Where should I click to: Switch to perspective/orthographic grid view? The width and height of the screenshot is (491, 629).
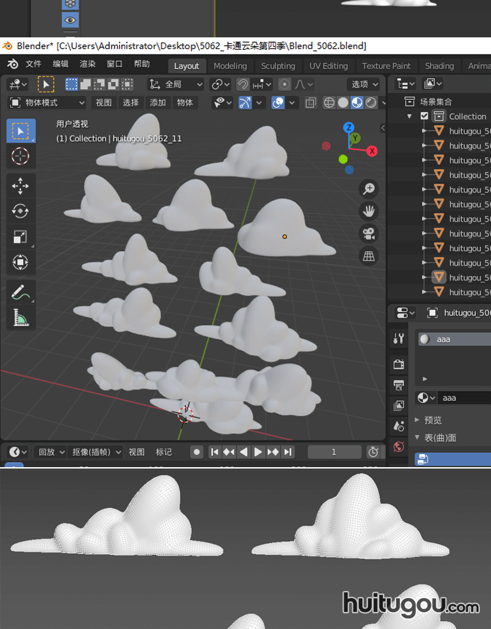point(369,256)
